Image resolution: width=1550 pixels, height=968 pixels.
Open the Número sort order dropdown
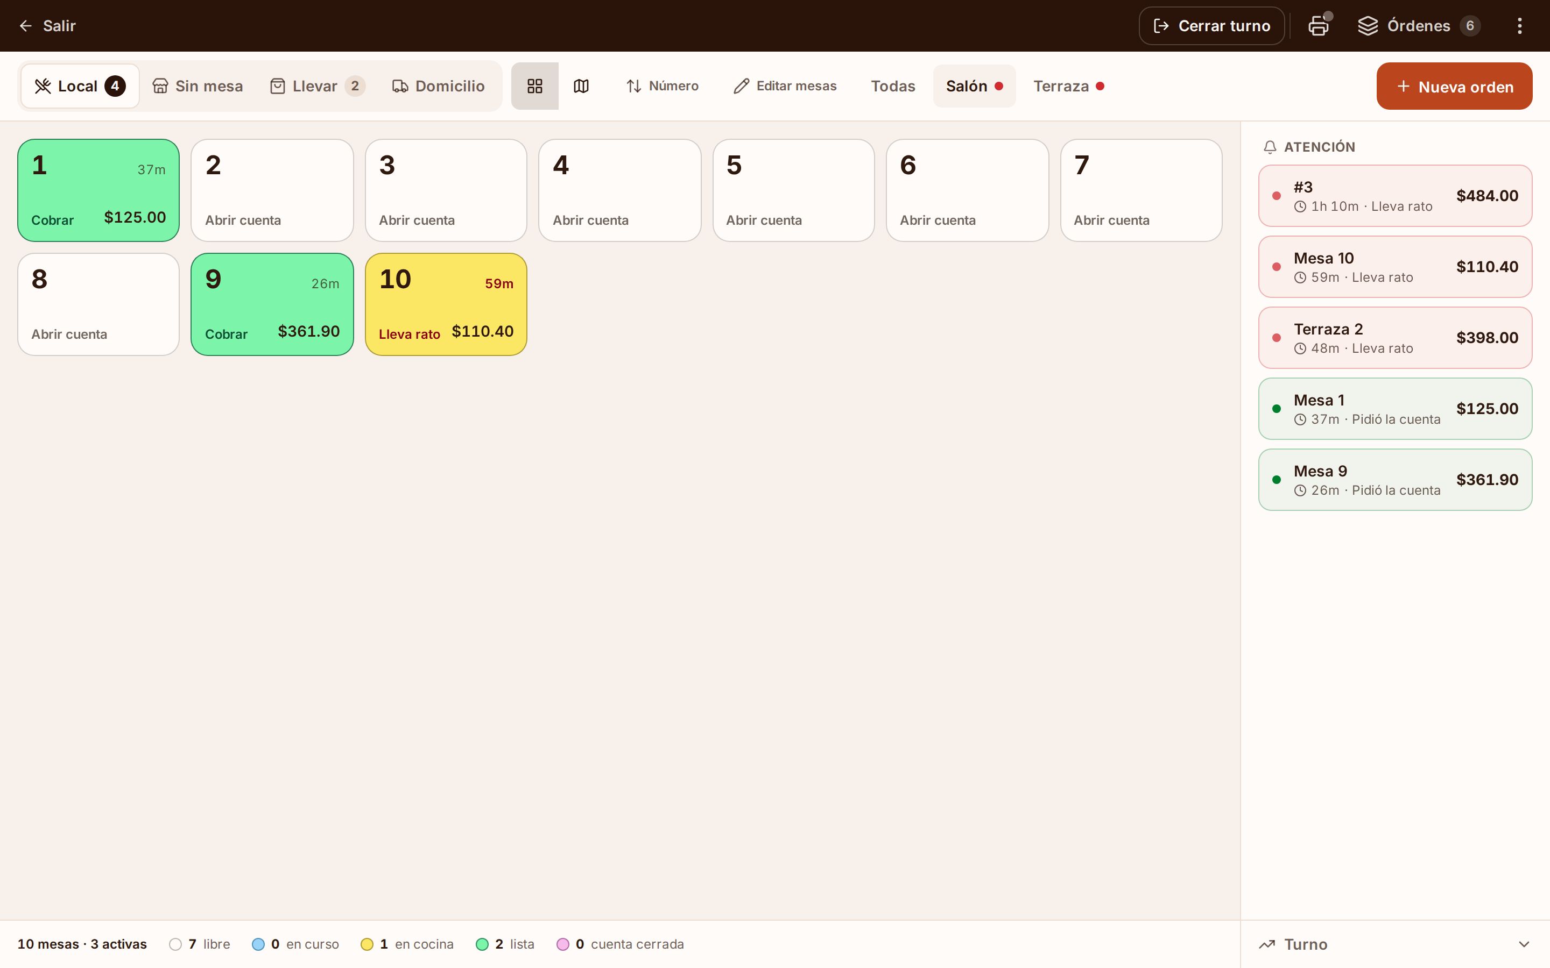(663, 86)
